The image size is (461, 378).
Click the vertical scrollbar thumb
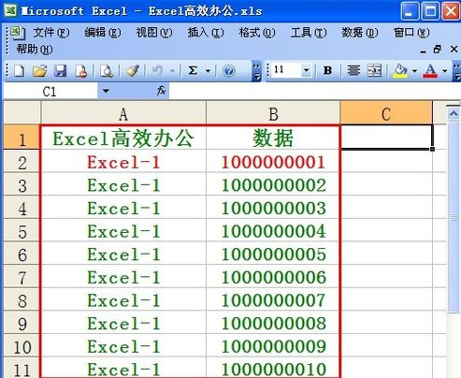point(454,216)
